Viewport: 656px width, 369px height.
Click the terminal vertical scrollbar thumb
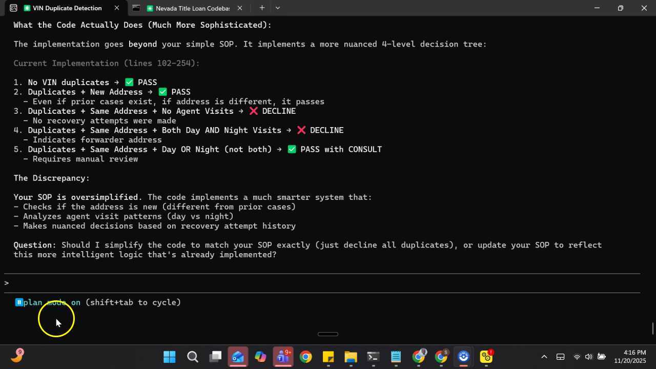point(652,328)
